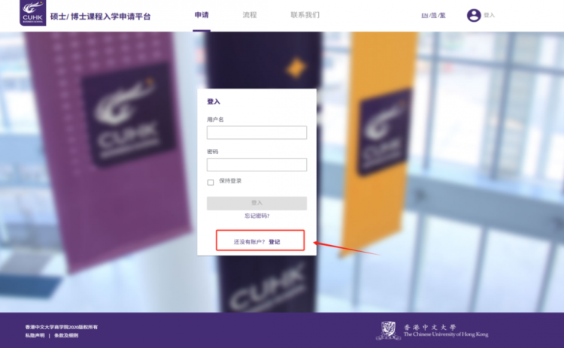
Task: Click the 登记 register link
Action: 274,241
